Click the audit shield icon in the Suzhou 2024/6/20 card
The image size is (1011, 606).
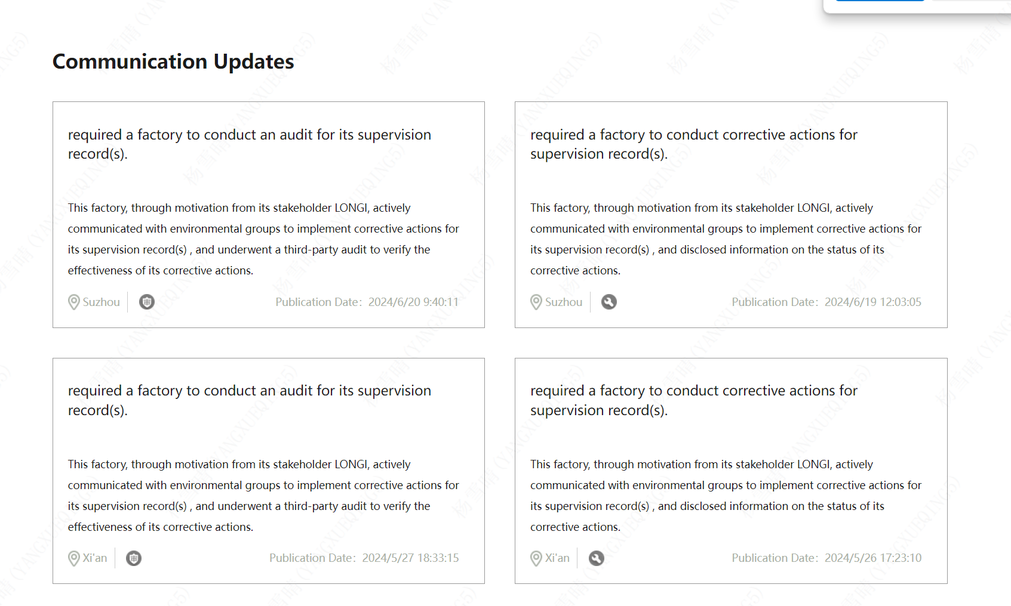(x=147, y=302)
